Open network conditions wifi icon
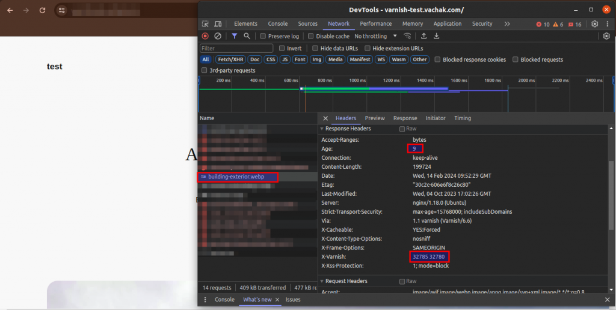616x310 pixels. pos(408,36)
